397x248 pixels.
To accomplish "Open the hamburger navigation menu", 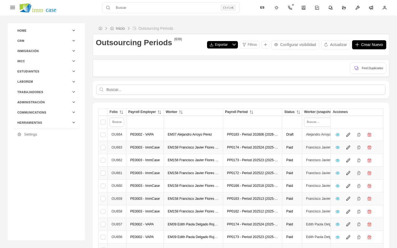I will (x=12, y=7).
